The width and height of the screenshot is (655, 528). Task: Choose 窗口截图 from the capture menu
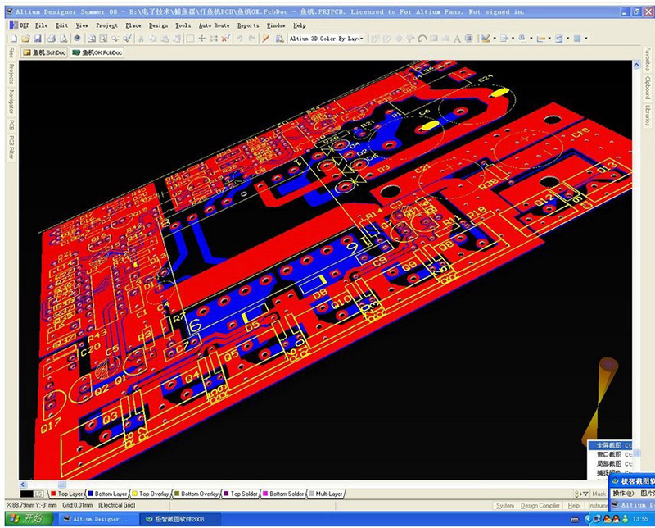[608, 453]
